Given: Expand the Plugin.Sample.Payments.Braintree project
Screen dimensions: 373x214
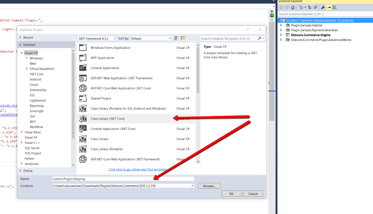Looking at the screenshot, I should pos(281,30).
